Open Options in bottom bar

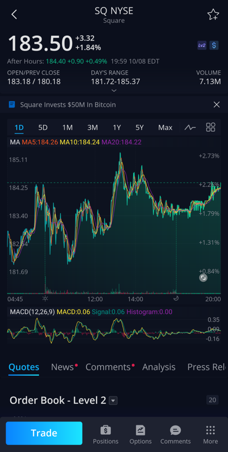point(140,435)
